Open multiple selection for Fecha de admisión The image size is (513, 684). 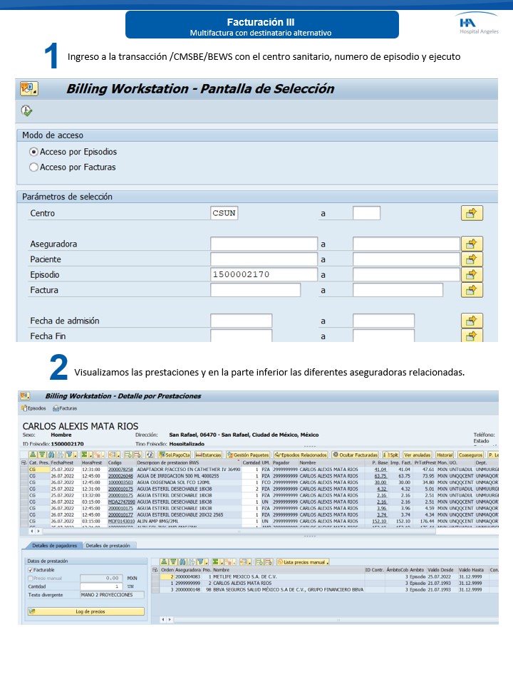pyautogui.click(x=472, y=321)
